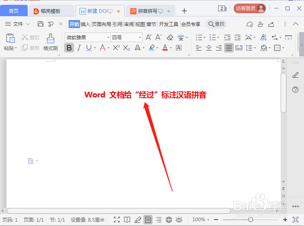The height and width of the screenshot is (226, 304).
Task: Click the cloud sync icon
Action: click(250, 24)
